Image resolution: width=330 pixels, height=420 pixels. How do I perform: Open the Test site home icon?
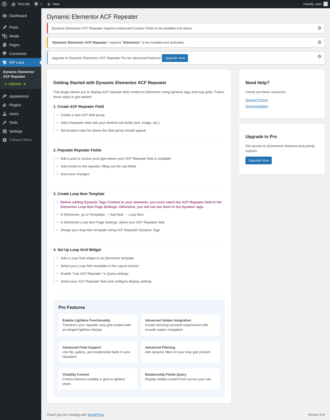click(x=13, y=4)
